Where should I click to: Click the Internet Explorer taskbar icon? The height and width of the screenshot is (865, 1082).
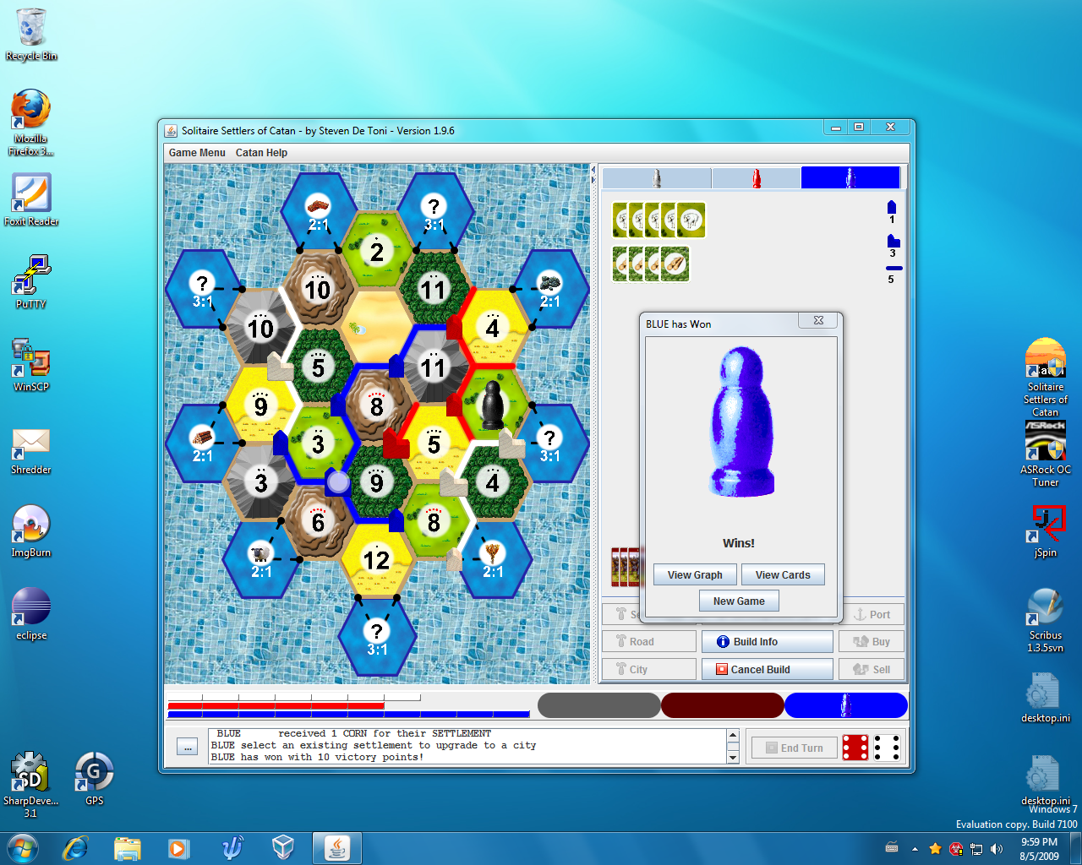tap(76, 847)
